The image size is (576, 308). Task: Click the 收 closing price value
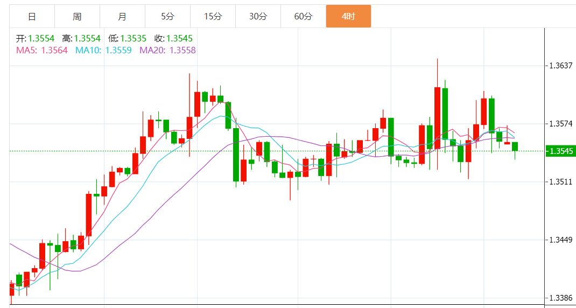pyautogui.click(x=179, y=38)
